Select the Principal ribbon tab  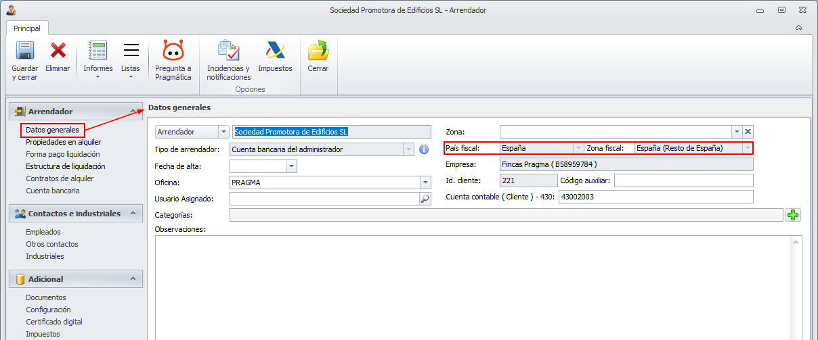(x=27, y=28)
